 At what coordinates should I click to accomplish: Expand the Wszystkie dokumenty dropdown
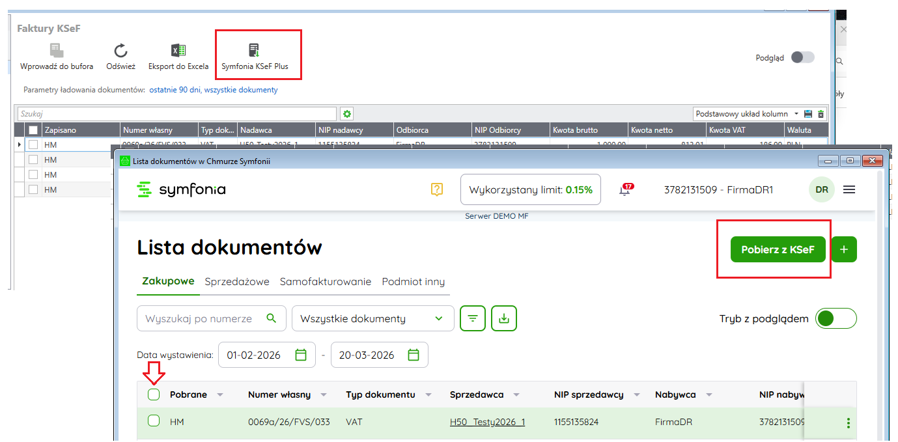click(373, 318)
